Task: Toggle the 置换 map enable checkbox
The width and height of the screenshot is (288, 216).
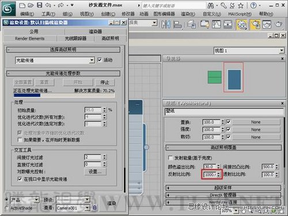Action: (228, 122)
